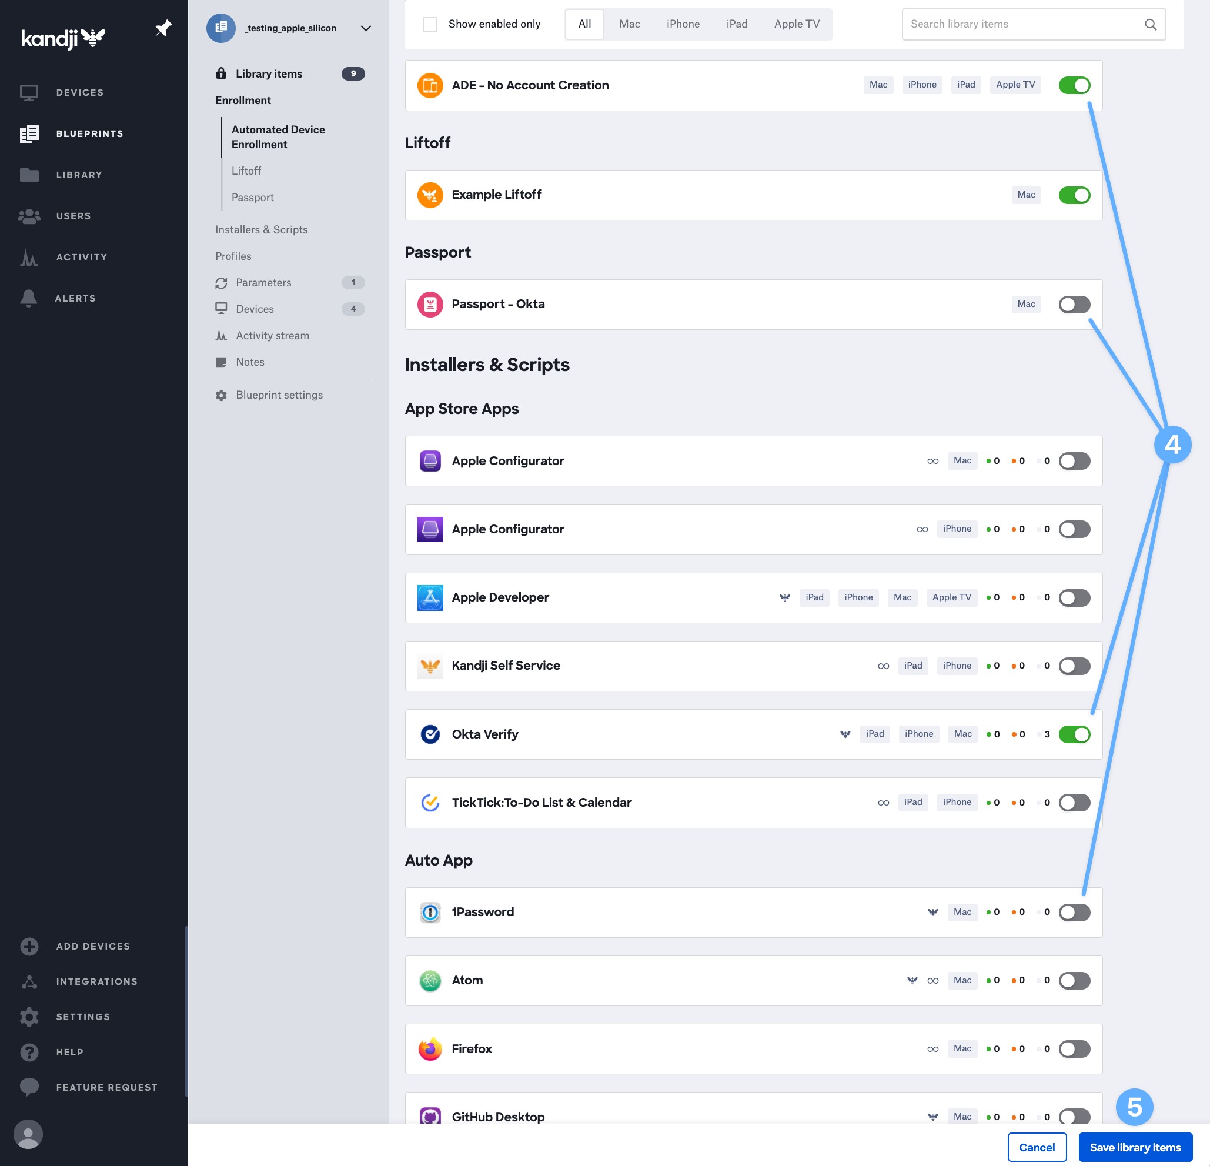1210x1166 pixels.
Task: Click the search magnifier in the library search bar
Action: coord(1150,24)
